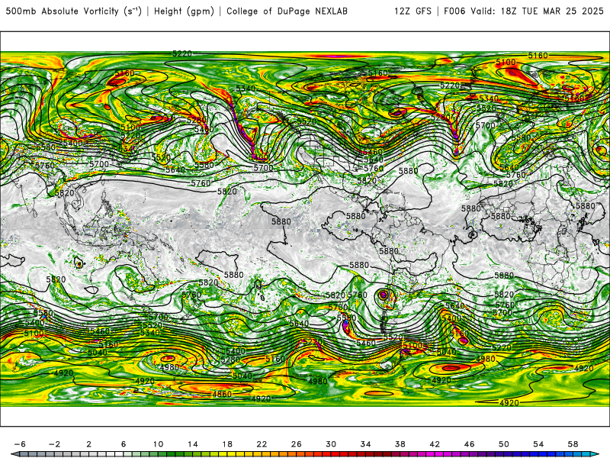Click the '500mb Absolute Vorticity (s⁻¹)' title text
This screenshot has width=610, height=458.
tap(73, 11)
